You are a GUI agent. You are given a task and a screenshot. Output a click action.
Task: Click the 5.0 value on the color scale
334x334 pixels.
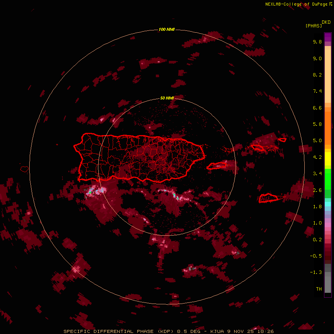coord(317,141)
